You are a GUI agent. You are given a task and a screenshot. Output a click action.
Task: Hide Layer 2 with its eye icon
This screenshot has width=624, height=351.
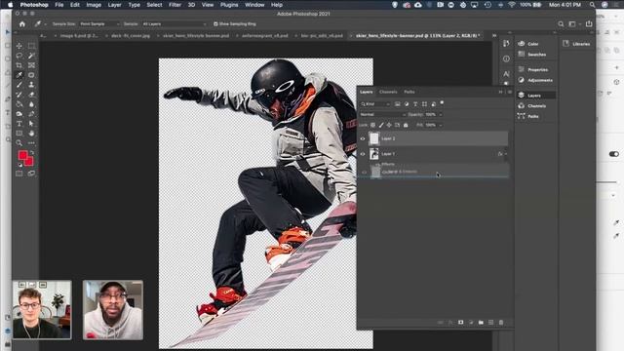pos(363,138)
